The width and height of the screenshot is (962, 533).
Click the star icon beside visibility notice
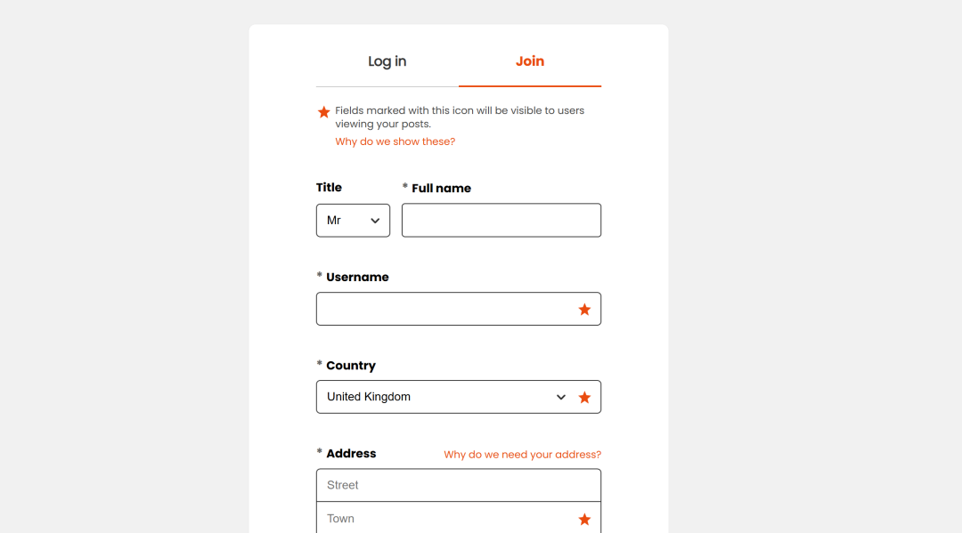click(324, 112)
